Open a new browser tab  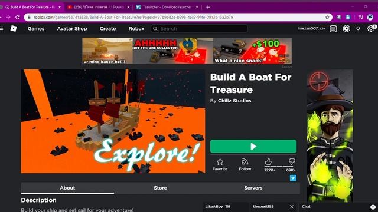click(208, 7)
